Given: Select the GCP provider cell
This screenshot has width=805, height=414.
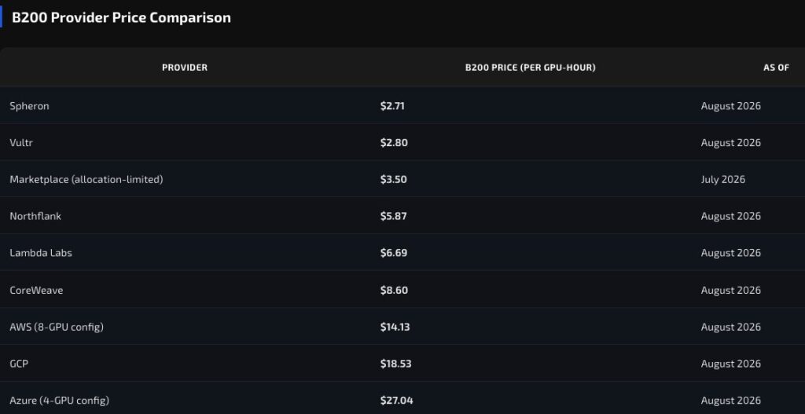Looking at the screenshot, I should click(x=19, y=364).
